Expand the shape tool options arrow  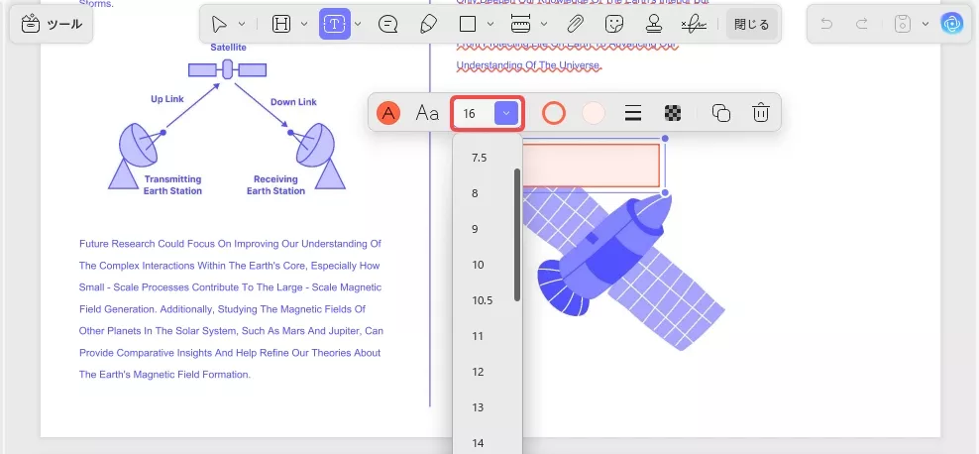point(490,25)
